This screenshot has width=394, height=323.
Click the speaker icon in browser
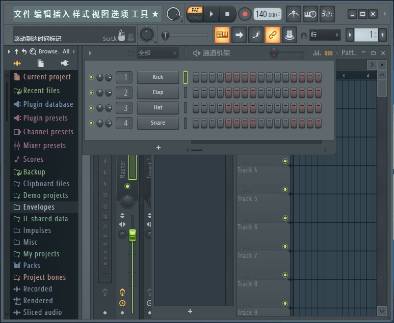click(64, 64)
